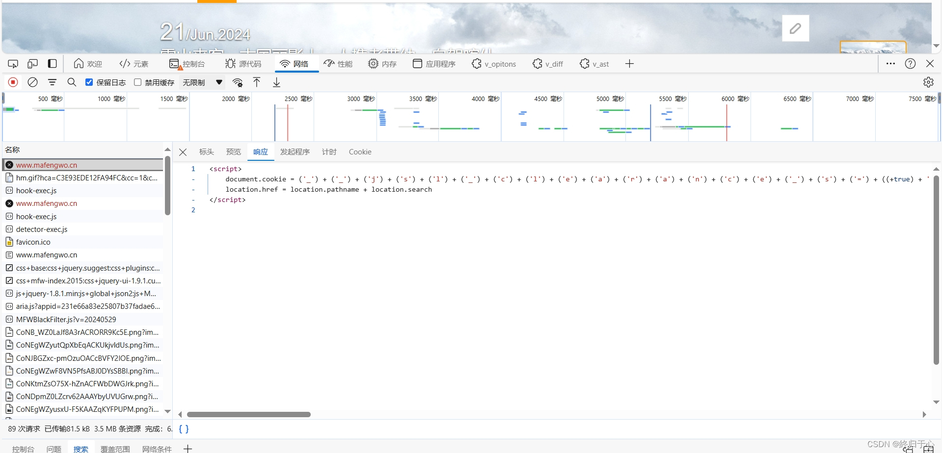Click the response scroll right arrow

(924, 414)
